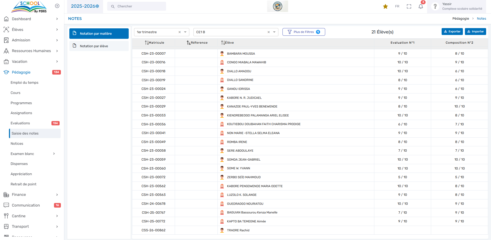Open the notifications bell
Viewport: 491px width, 240px height.
tap(421, 6)
